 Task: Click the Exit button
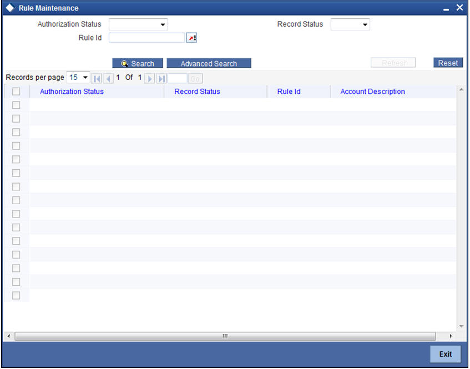(445, 354)
